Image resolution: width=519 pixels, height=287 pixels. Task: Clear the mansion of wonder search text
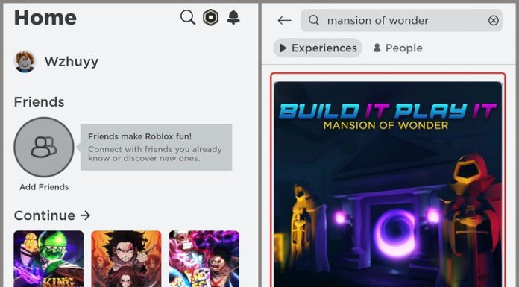493,21
